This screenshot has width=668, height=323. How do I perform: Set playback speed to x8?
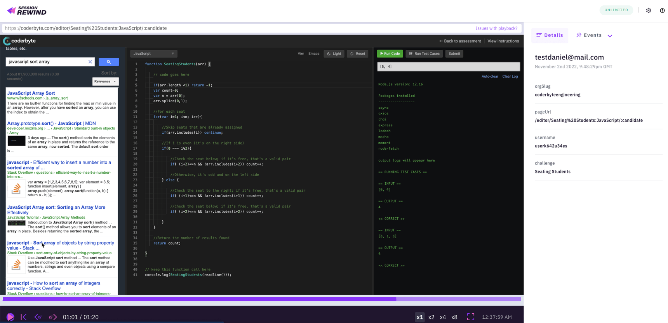pos(454,317)
